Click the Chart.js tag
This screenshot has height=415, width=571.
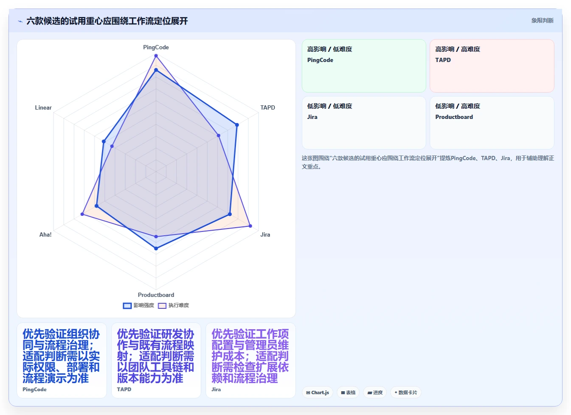(x=318, y=392)
